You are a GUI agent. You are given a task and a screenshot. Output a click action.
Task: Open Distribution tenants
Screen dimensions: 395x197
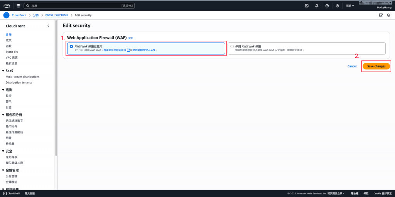click(19, 83)
